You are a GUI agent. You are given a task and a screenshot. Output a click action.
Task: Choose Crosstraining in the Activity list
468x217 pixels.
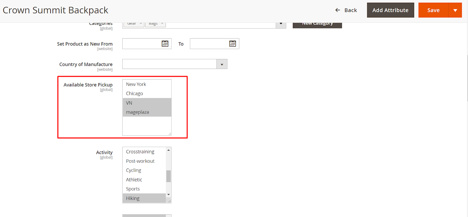pyautogui.click(x=140, y=152)
